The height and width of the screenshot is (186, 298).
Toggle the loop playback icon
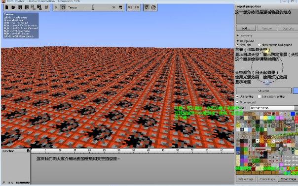[63, 7]
